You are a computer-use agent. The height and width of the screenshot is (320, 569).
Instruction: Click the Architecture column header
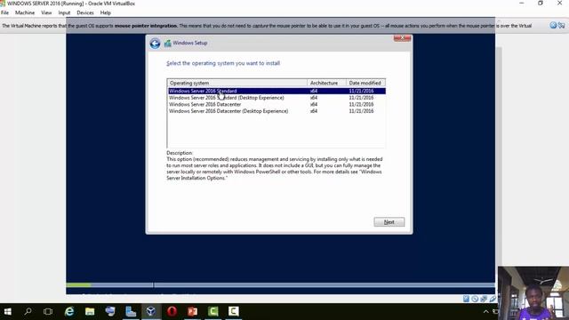pyautogui.click(x=326, y=83)
